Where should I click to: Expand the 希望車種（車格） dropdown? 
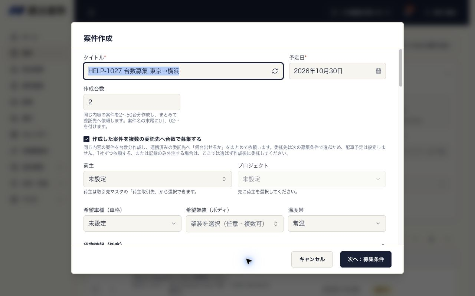coord(132,223)
